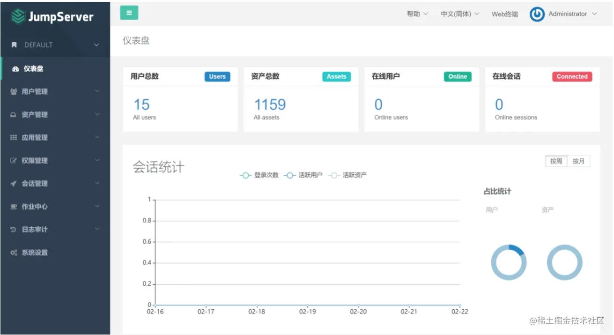Toggle 活跃资产 legend marker in chart
Image resolution: width=614 pixels, height=335 pixels.
point(334,175)
